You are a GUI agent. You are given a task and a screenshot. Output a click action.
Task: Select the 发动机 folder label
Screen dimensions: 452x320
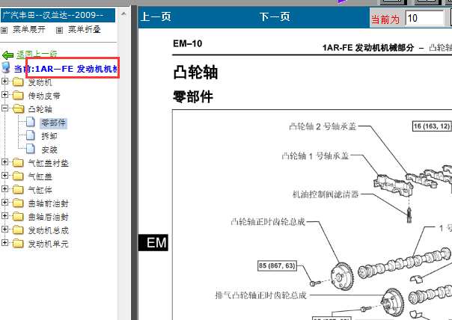click(40, 82)
